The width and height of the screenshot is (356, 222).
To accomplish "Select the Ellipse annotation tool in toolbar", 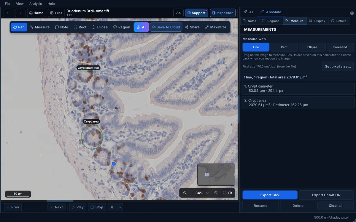I will pos(100,27).
